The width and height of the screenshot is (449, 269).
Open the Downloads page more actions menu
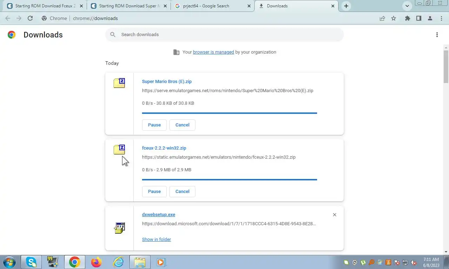437,35
